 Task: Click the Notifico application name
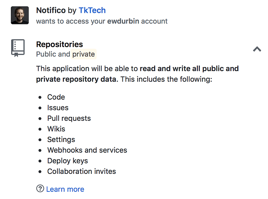click(51, 10)
